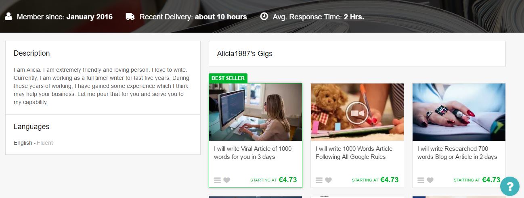
Task: Click €4.73 price on Viral Article gig
Action: 288,180
